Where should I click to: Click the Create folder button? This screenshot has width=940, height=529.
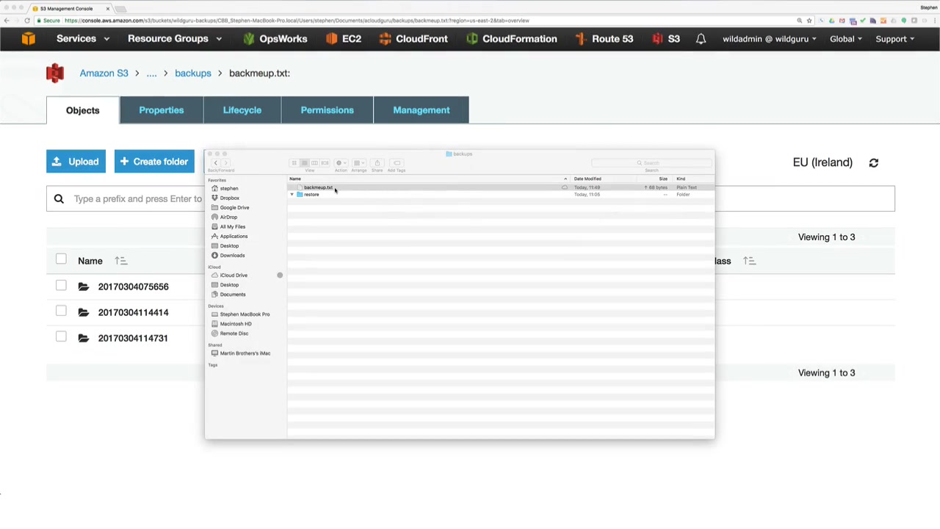pos(154,162)
